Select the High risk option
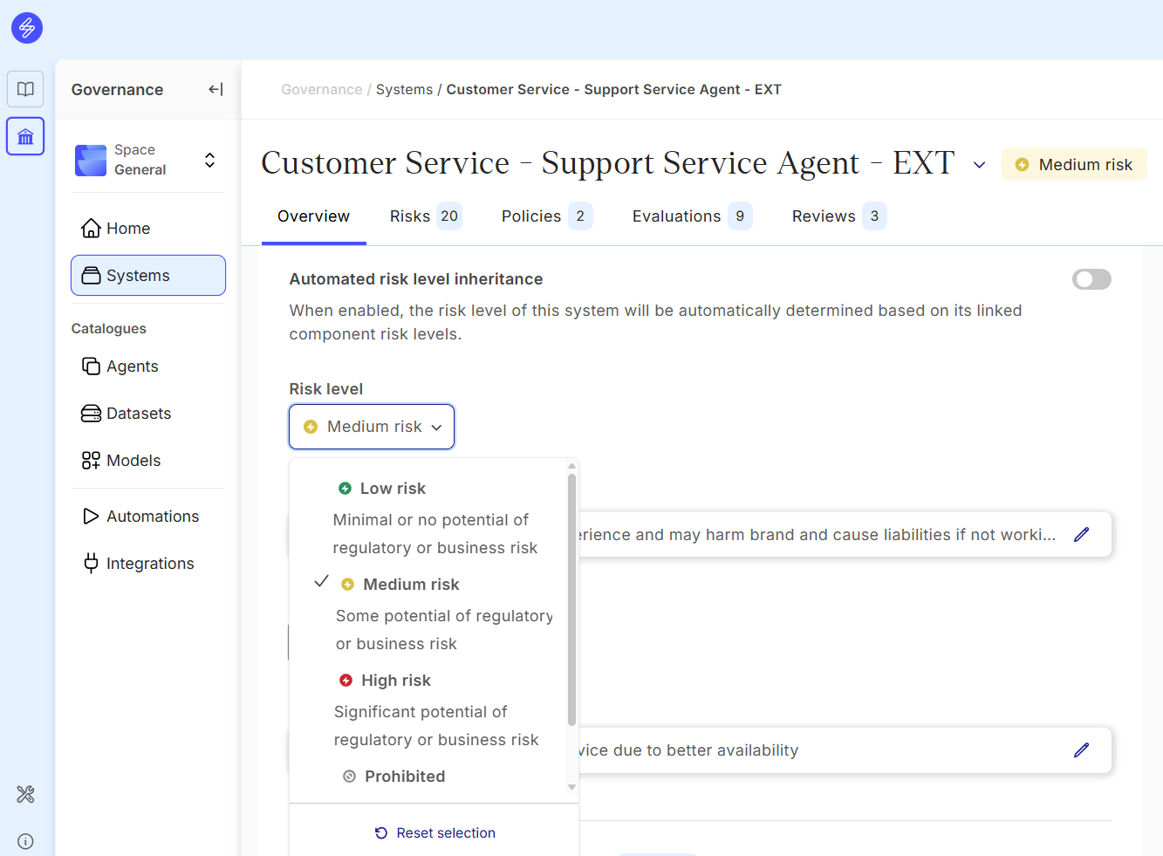 click(395, 681)
